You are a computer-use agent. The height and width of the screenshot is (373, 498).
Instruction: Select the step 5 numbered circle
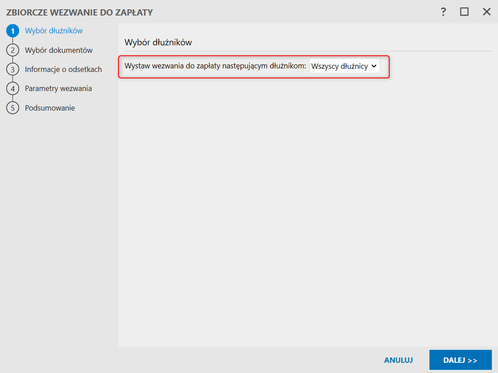click(13, 108)
